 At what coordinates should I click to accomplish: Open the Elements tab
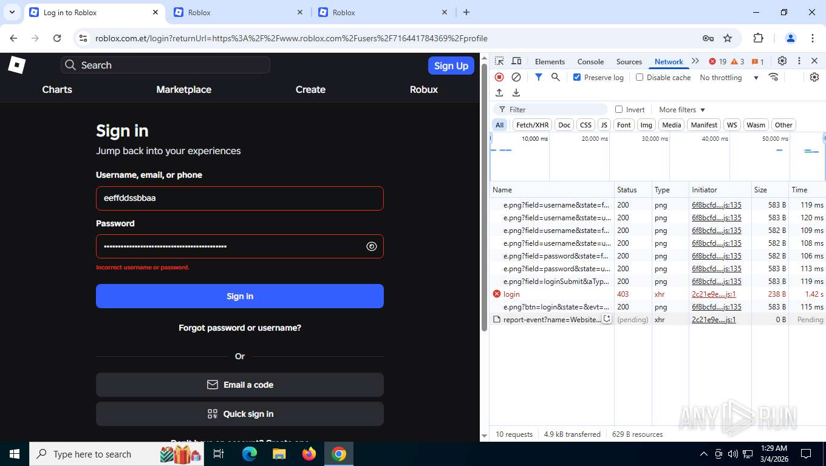pos(550,61)
